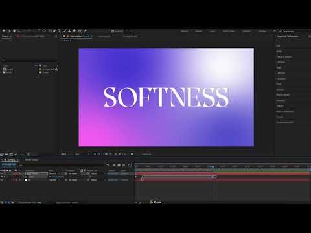Switch to Review workspace
The image size is (311, 233).
point(199,31)
